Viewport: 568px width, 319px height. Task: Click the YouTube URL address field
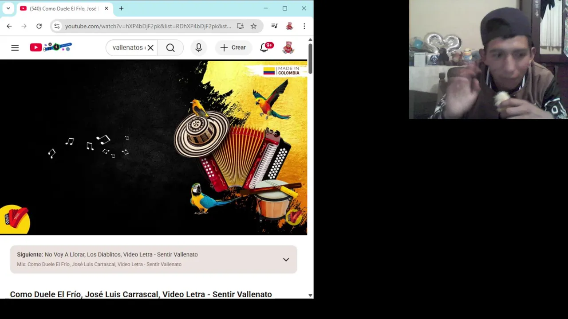click(x=148, y=26)
